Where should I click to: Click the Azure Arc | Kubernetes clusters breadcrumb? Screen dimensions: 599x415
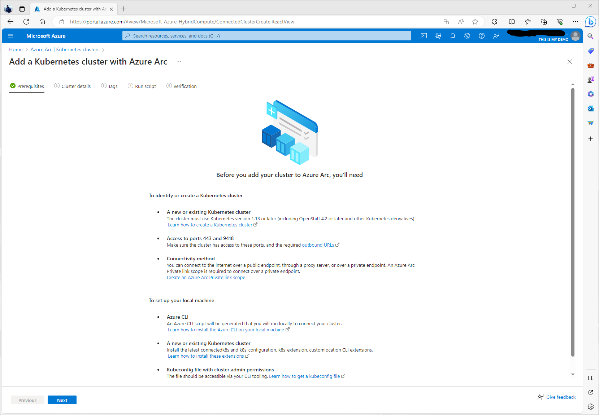pos(65,49)
